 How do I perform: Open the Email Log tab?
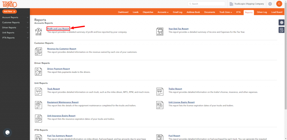coord(177,12)
